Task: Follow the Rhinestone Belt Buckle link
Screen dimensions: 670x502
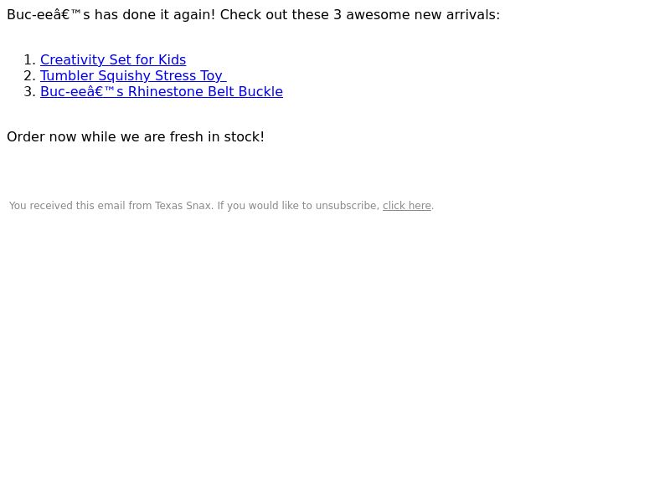Action: point(162,92)
